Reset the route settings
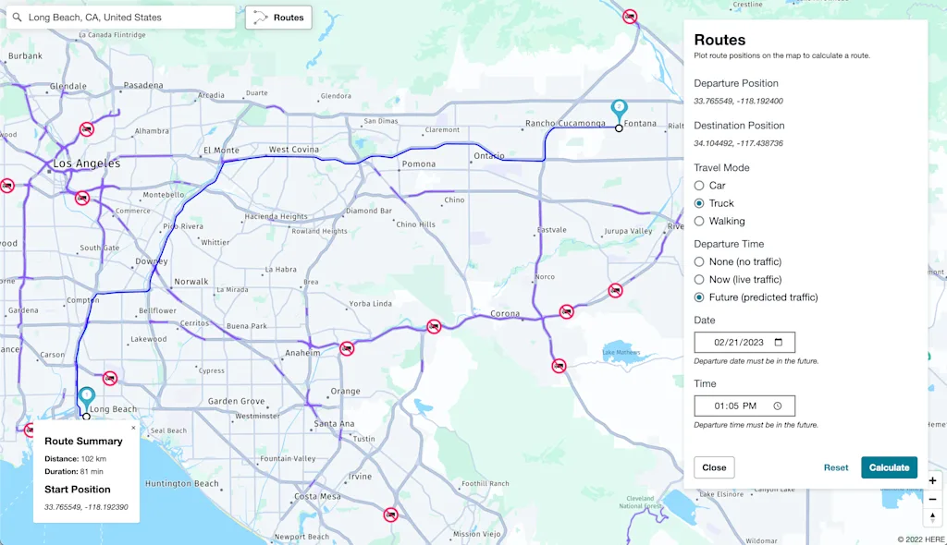The height and width of the screenshot is (545, 947). coord(836,467)
